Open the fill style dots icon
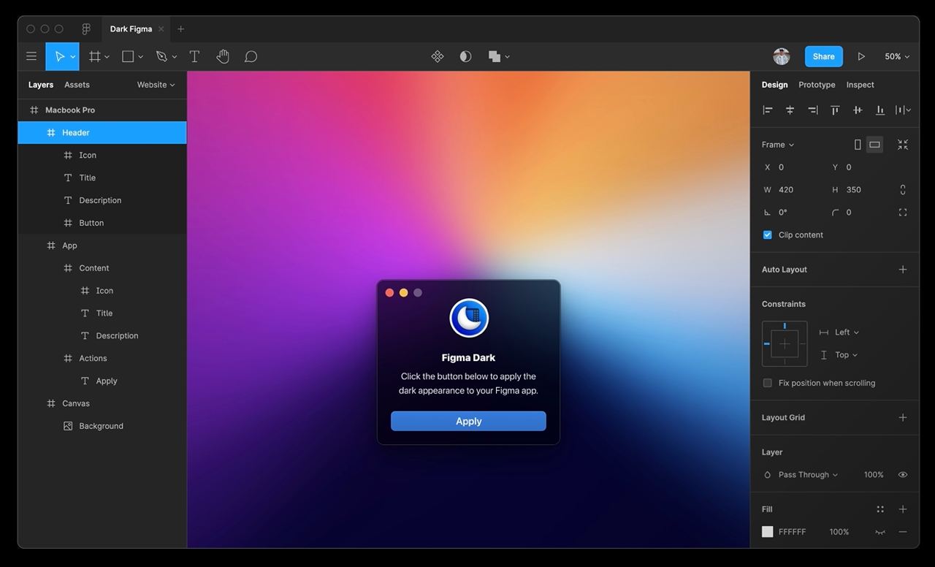This screenshot has height=567, width=935. tap(880, 509)
